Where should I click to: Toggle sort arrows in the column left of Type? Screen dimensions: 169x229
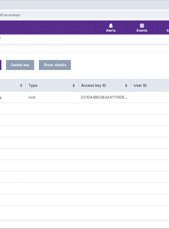pyautogui.click(x=21, y=86)
